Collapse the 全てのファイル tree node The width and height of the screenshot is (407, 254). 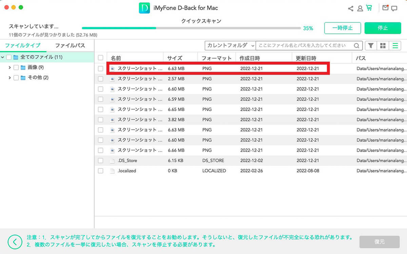pos(3,57)
